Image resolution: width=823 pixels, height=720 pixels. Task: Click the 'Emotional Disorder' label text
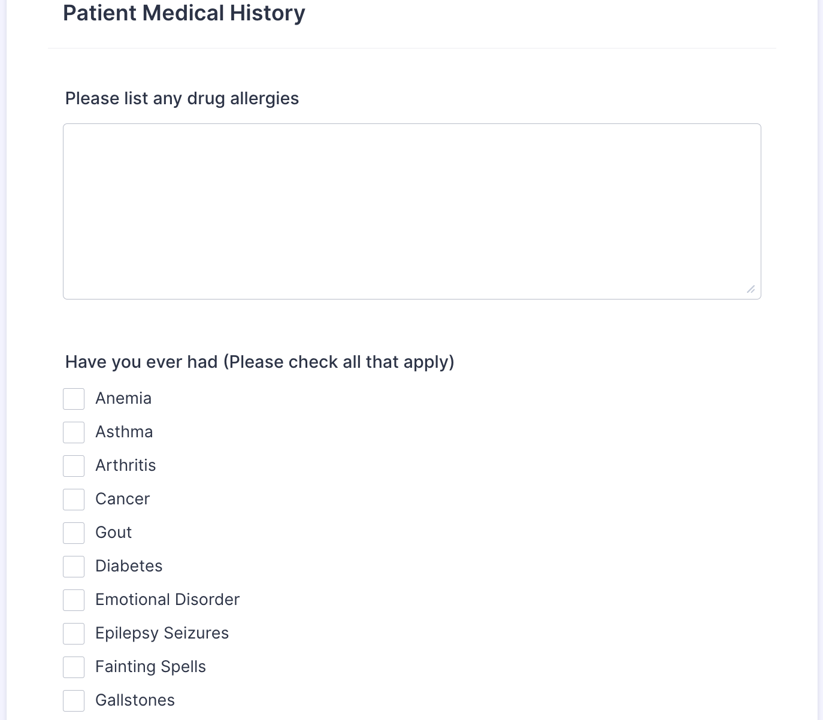pos(167,600)
